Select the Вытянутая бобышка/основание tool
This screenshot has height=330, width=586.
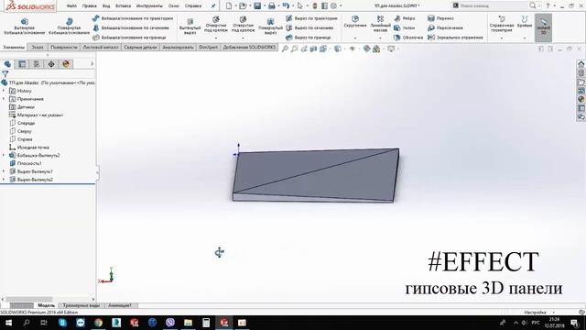pos(25,26)
